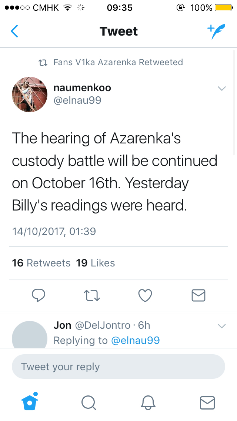This screenshot has height=421, width=237.
Task: Tap the battery indicator in status bar
Action: click(x=224, y=8)
